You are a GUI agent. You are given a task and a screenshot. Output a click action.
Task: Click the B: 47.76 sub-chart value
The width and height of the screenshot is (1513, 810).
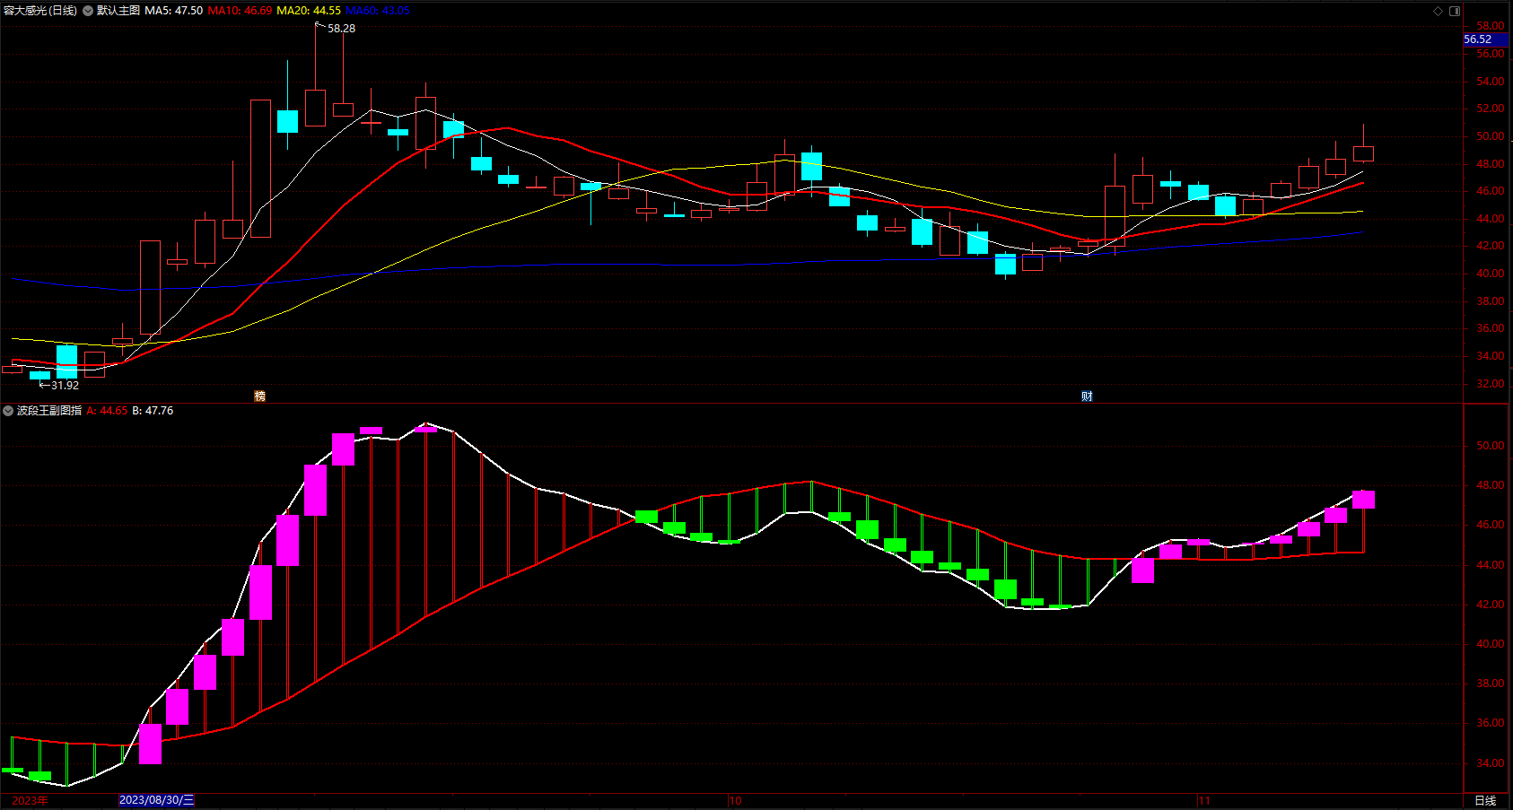153,411
